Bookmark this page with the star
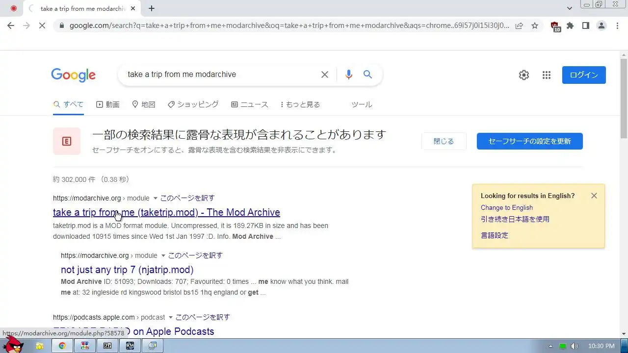The width and height of the screenshot is (628, 353). (x=535, y=25)
